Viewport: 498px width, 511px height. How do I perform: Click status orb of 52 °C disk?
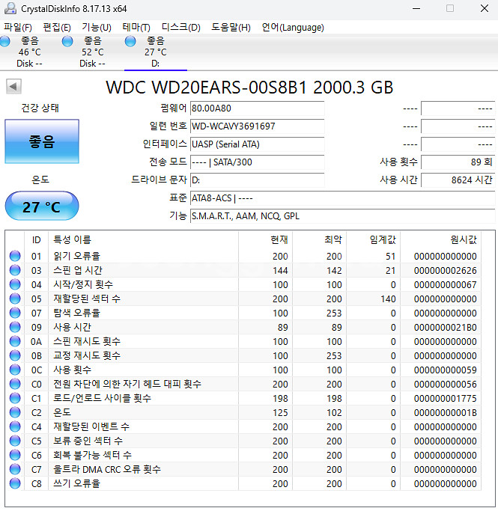[x=67, y=41]
